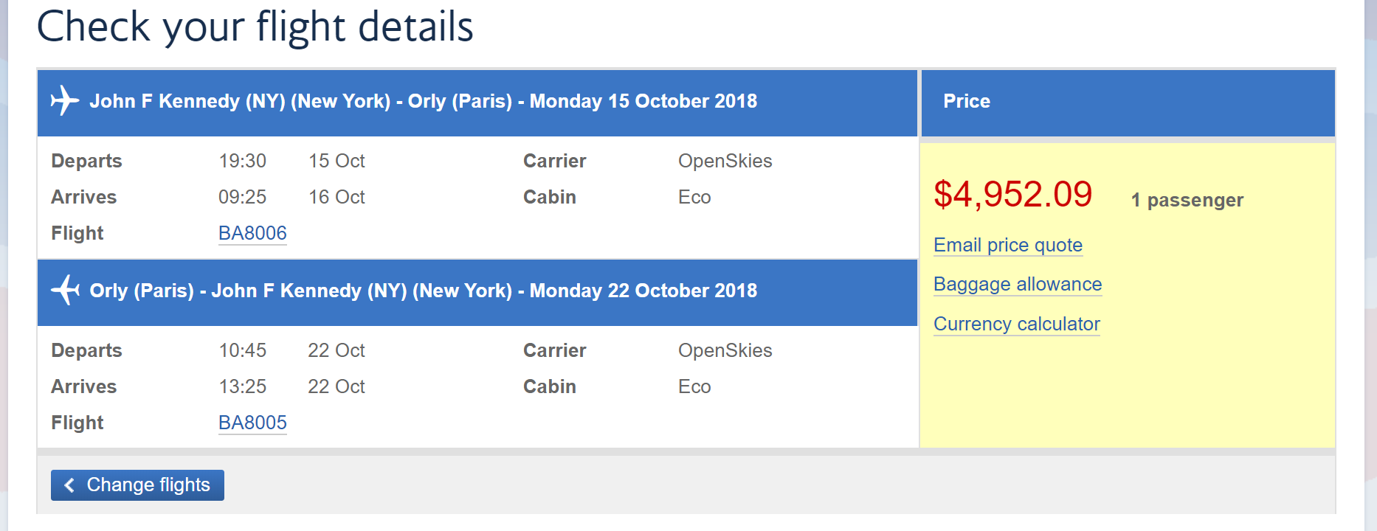Click the Paris to New York 22 October header

[423, 291]
